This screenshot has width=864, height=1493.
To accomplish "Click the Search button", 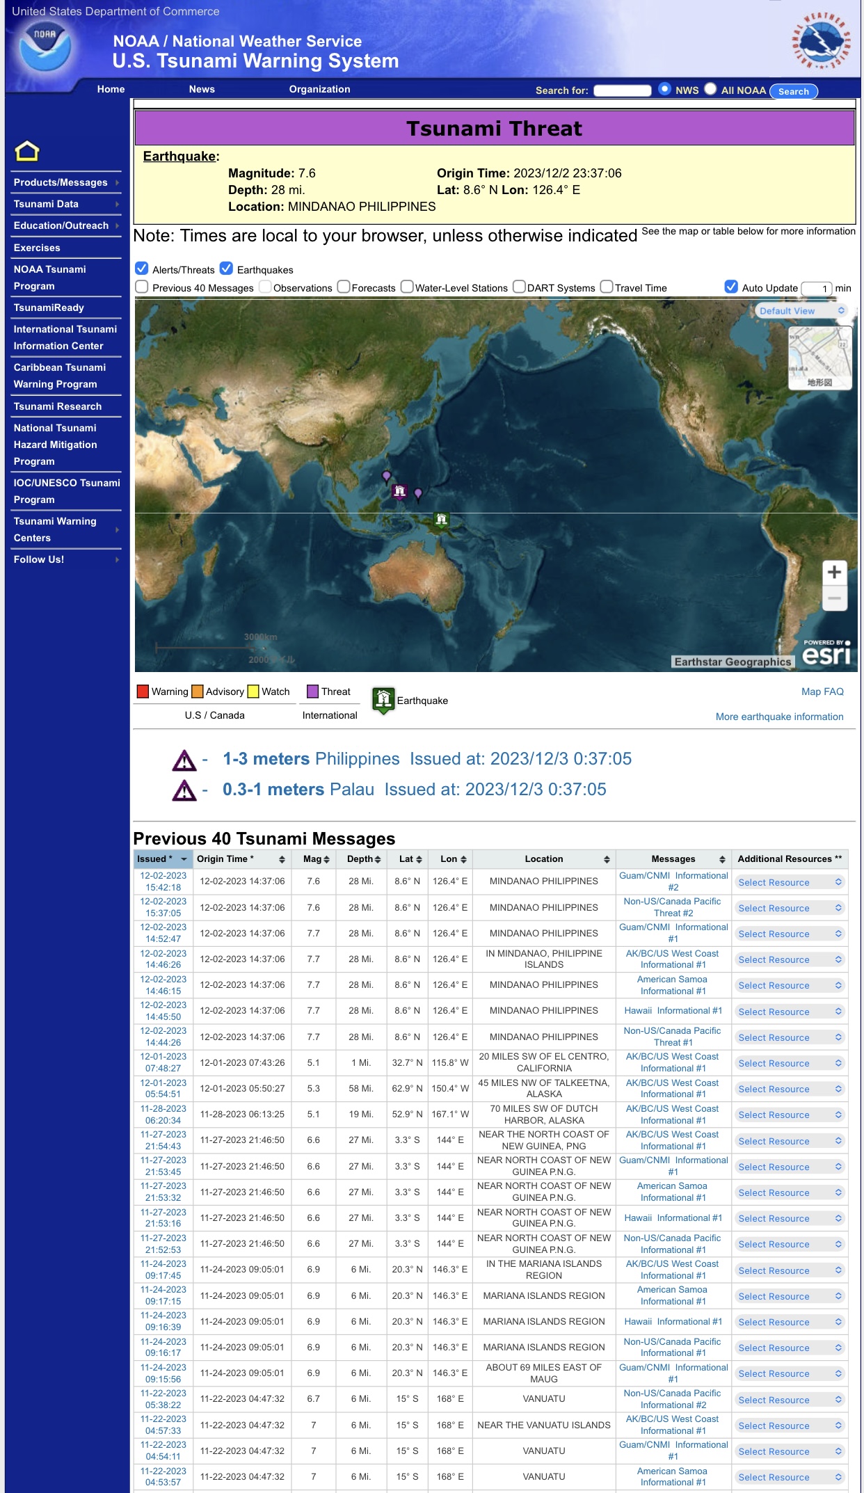I will click(794, 91).
